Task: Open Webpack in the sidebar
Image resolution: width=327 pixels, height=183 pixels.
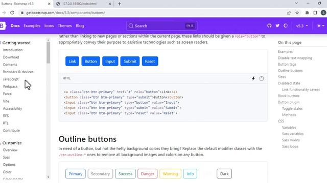Action: click(10, 86)
